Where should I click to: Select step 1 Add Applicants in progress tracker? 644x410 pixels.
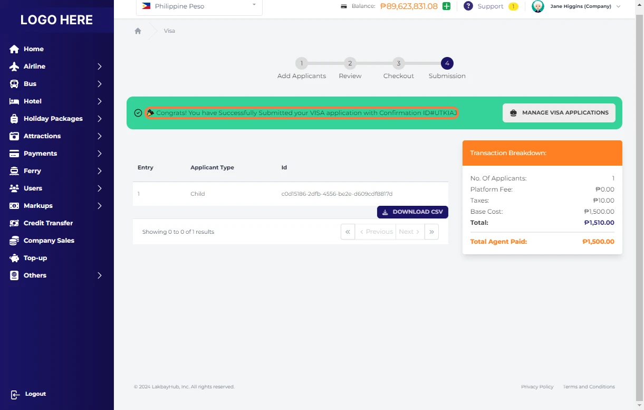pyautogui.click(x=301, y=64)
